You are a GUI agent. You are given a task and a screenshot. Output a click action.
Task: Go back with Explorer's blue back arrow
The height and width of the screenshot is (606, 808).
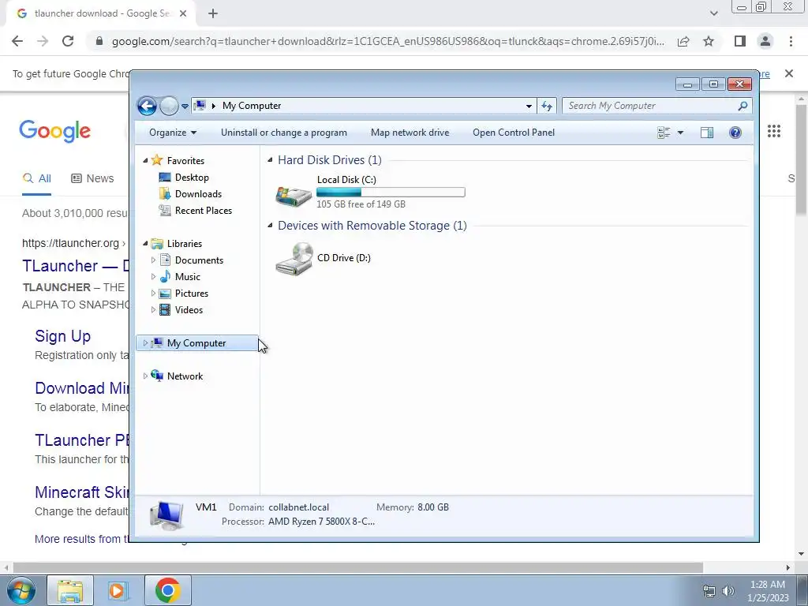(147, 107)
